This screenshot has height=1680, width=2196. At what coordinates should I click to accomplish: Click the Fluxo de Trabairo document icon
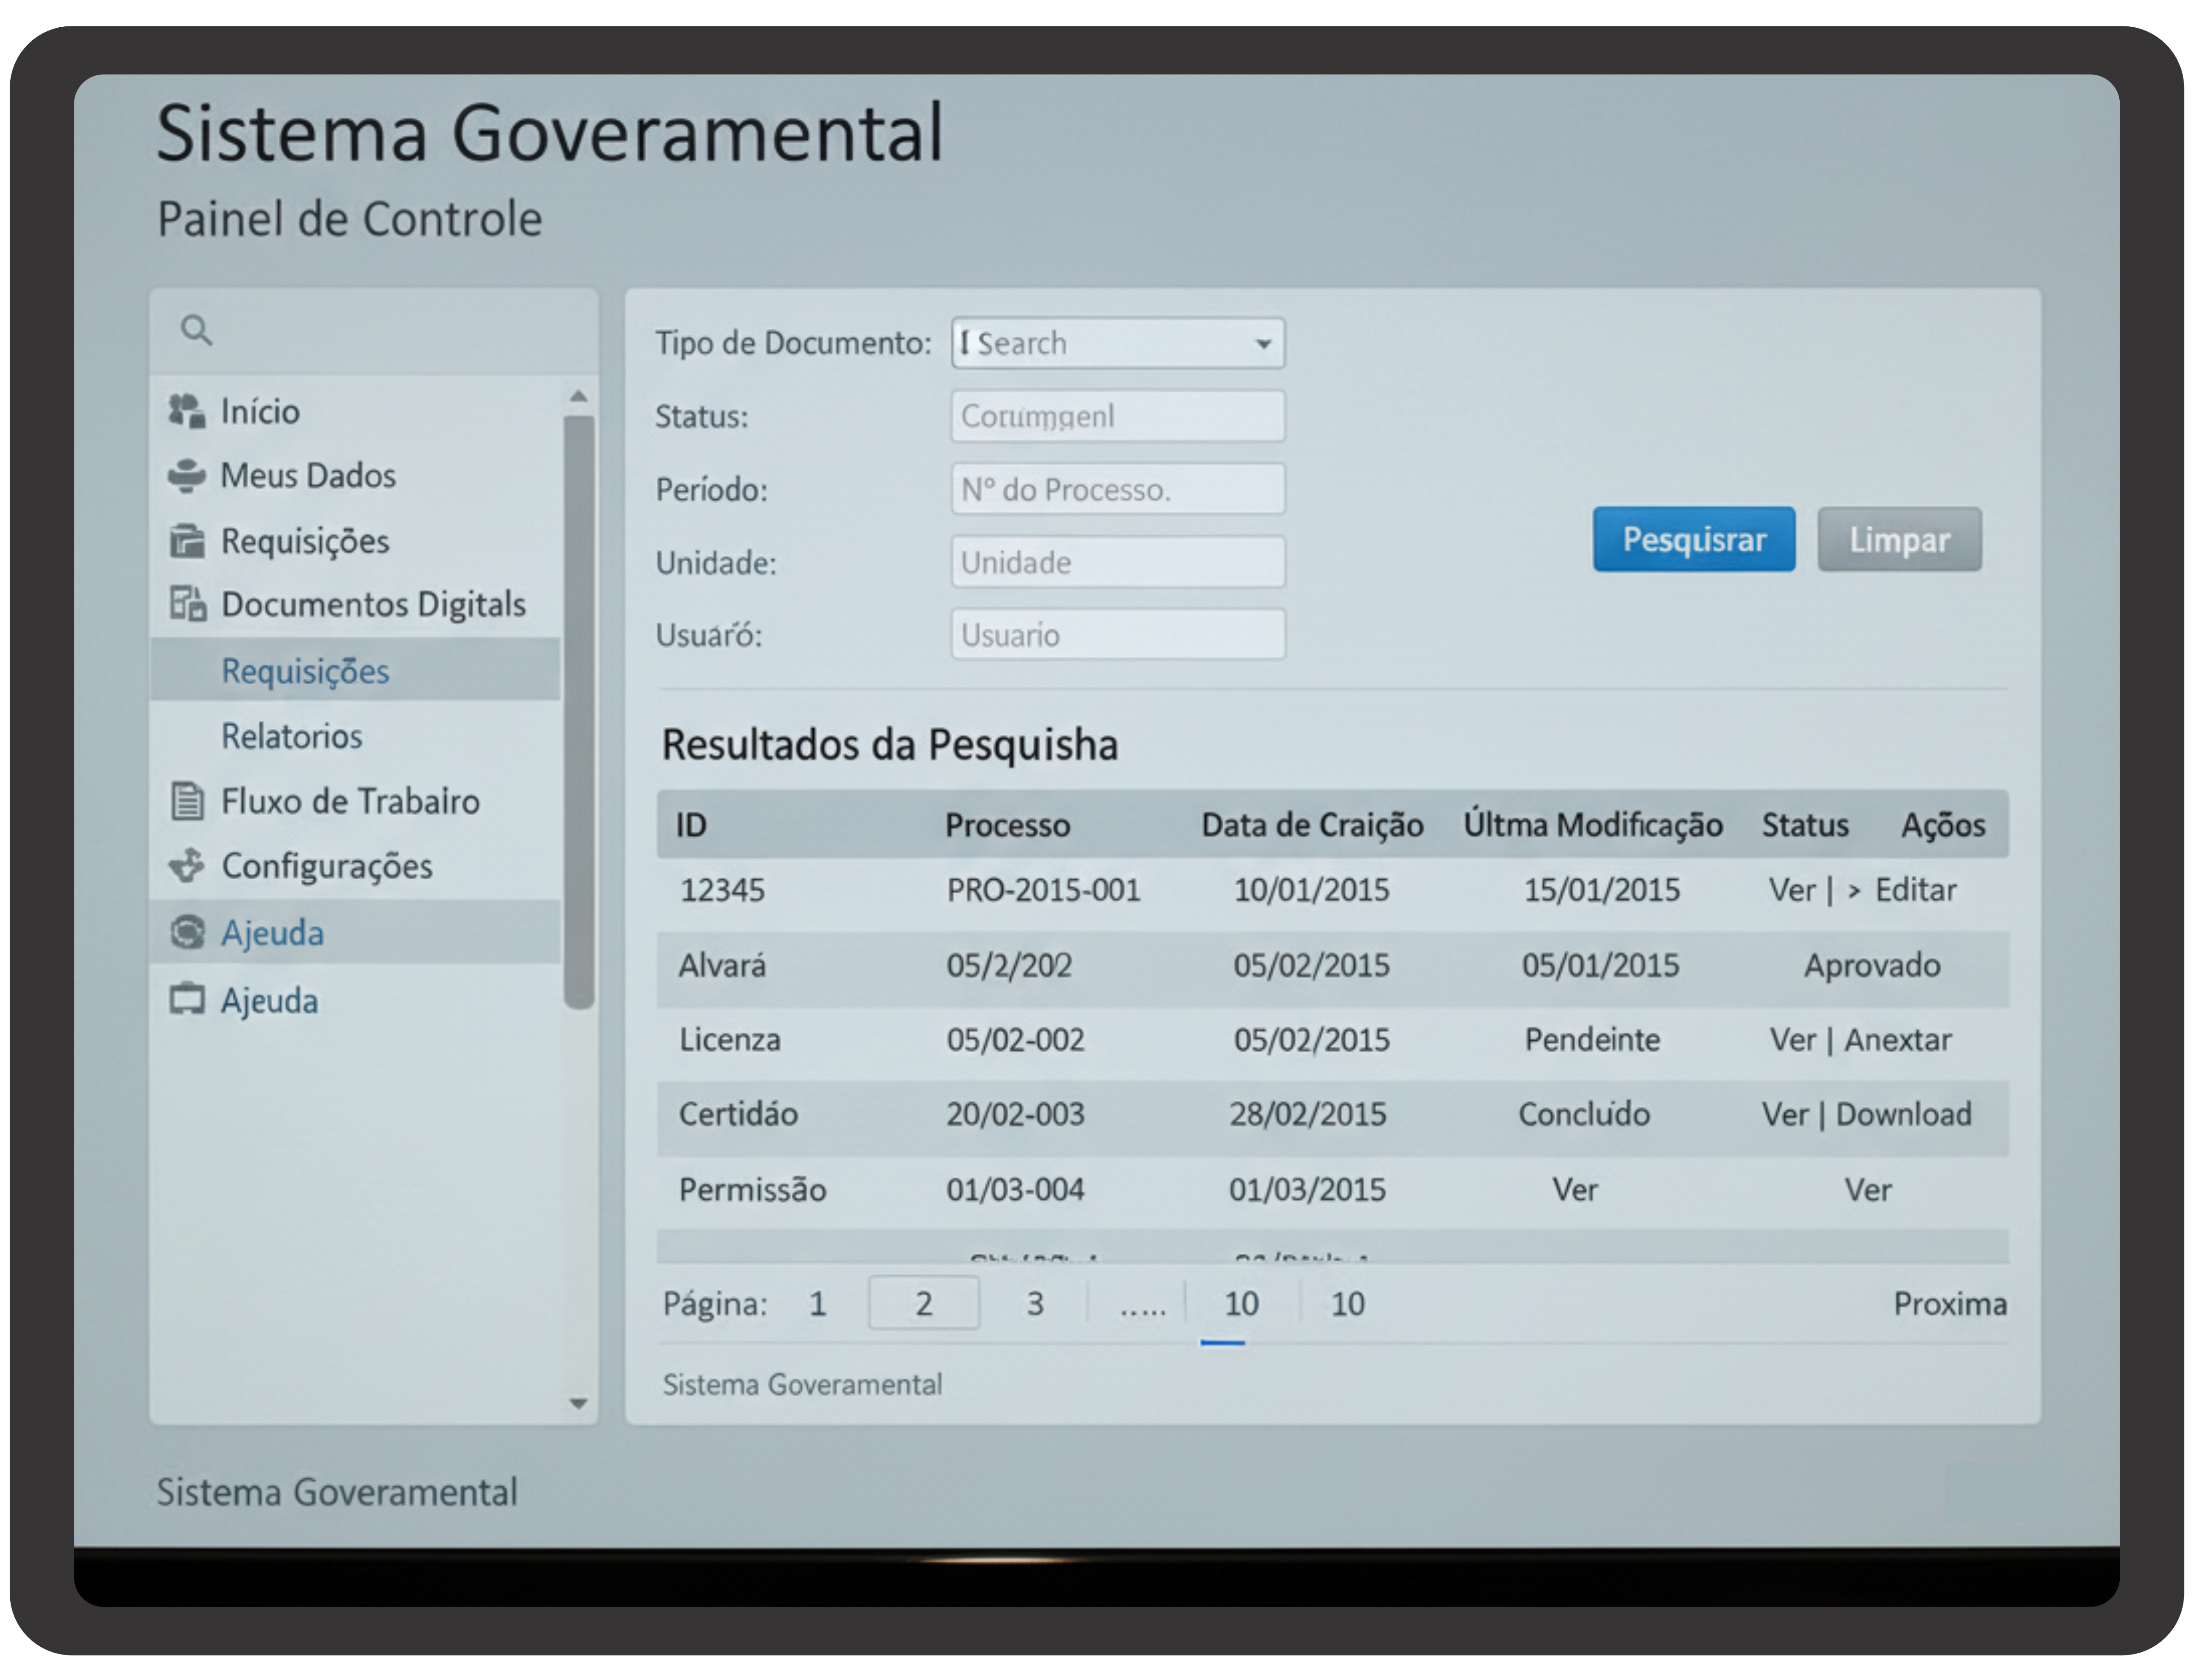click(187, 801)
